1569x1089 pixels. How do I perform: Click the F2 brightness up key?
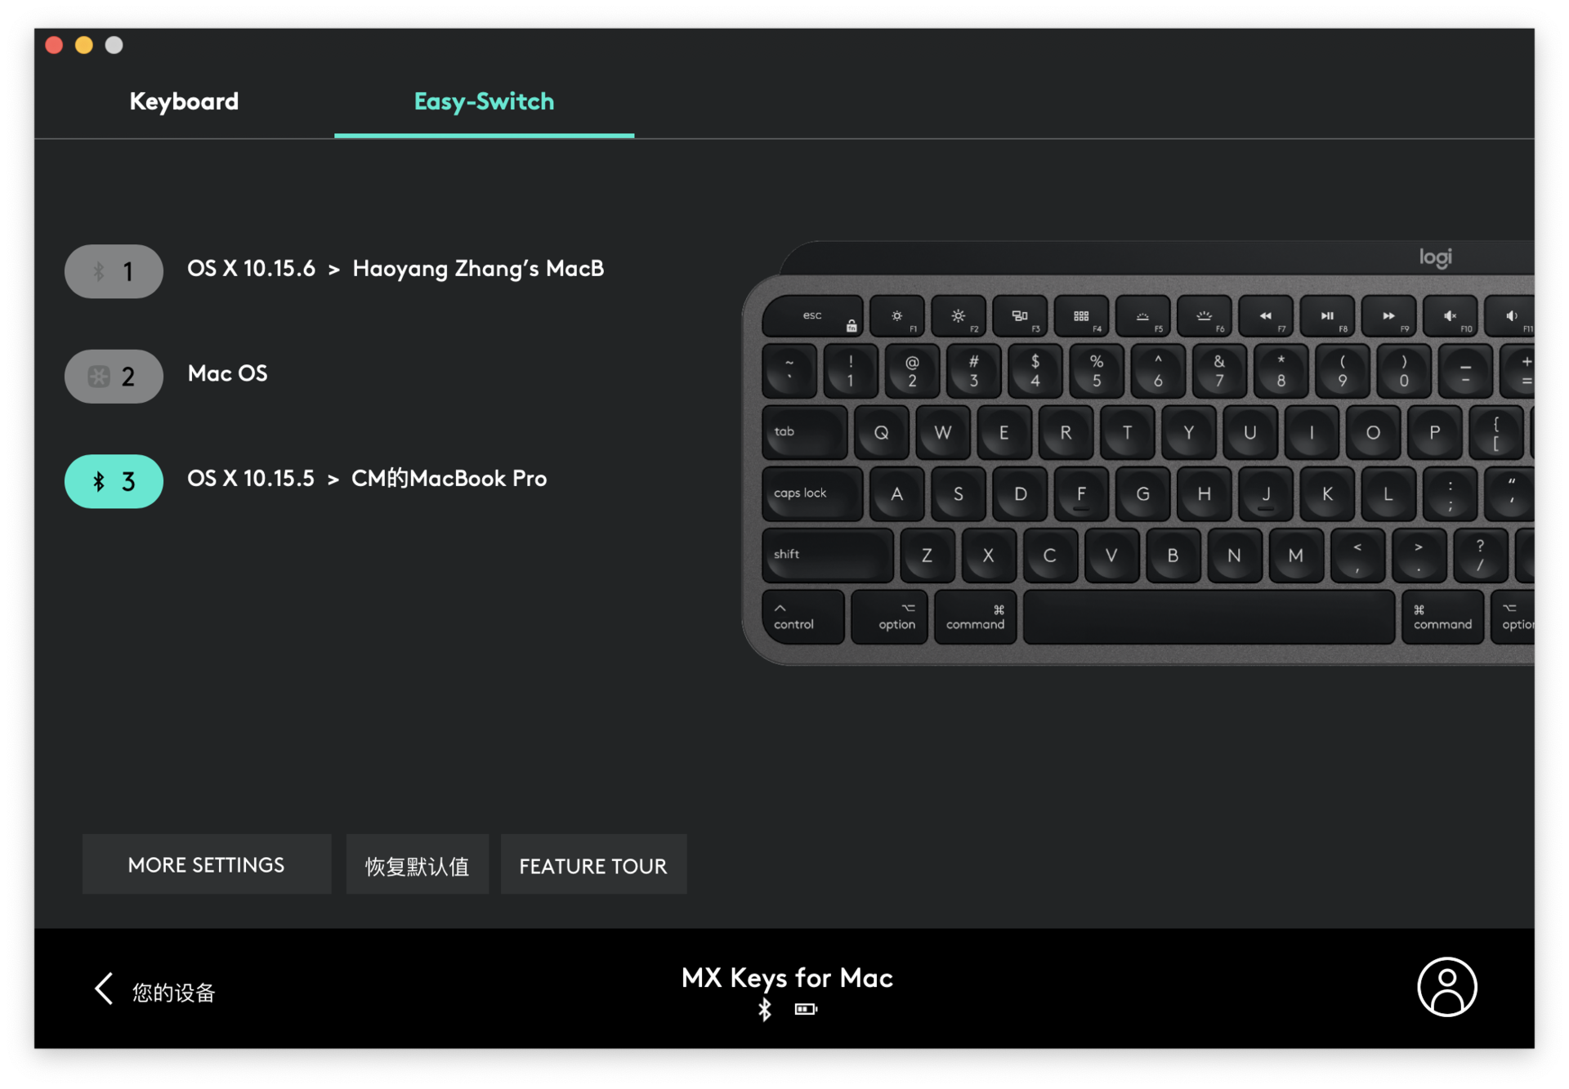959,315
